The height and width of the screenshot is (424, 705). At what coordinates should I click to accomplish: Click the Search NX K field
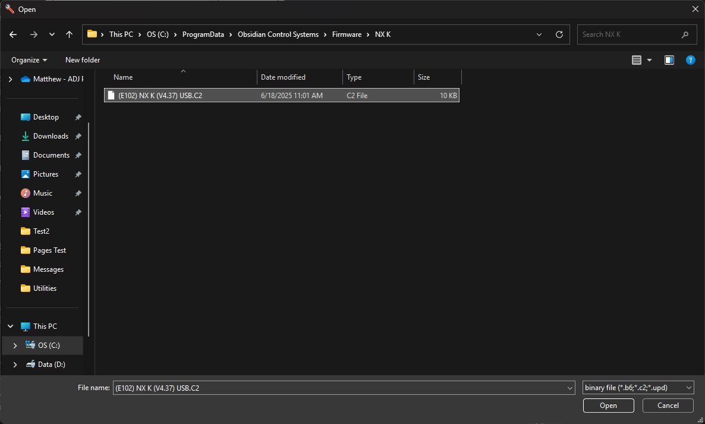pos(629,34)
